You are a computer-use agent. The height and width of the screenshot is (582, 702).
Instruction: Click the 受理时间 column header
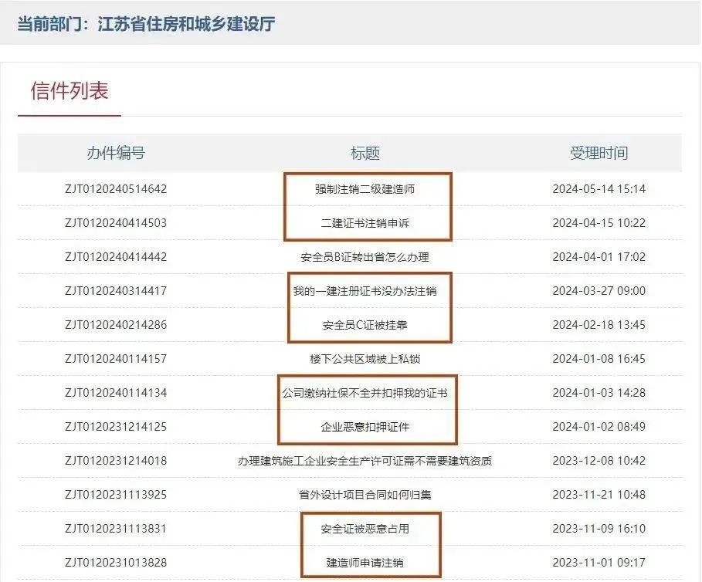point(599,153)
